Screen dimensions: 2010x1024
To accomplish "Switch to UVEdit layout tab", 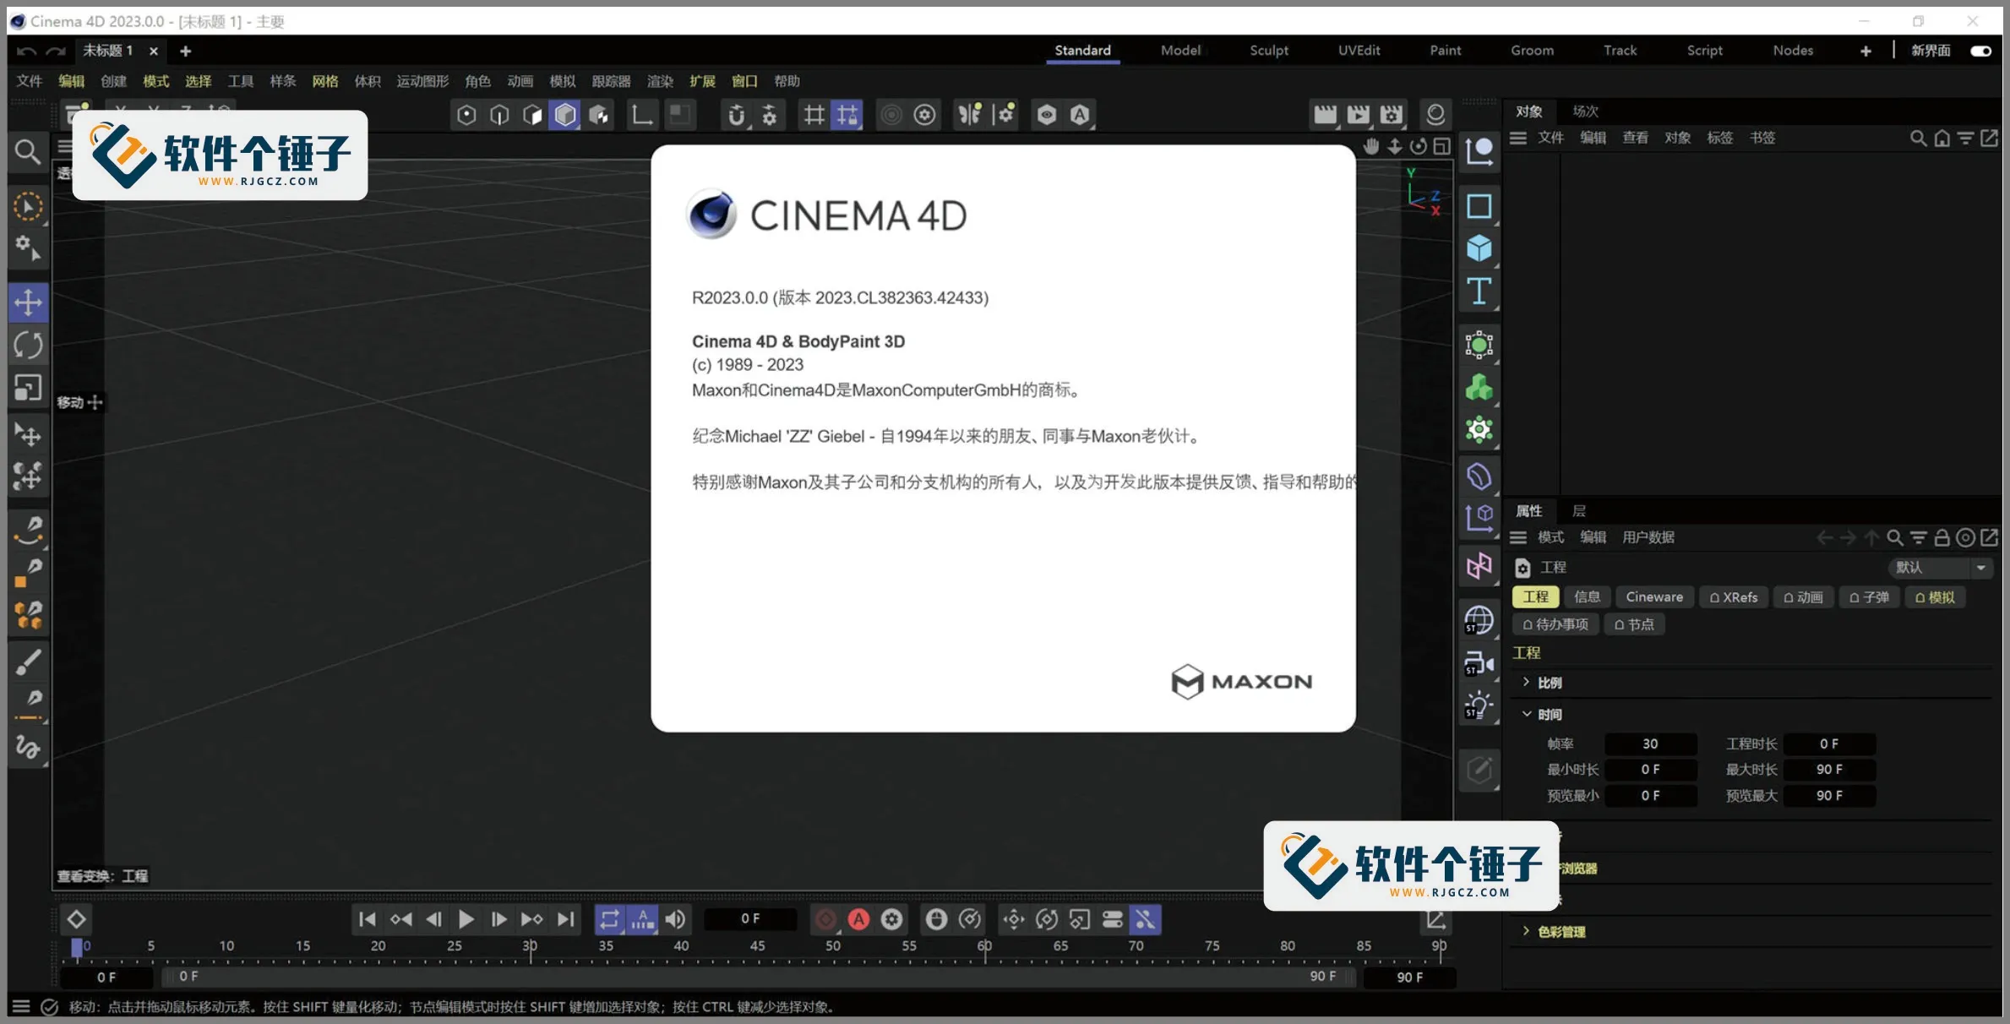I will coord(1359,51).
